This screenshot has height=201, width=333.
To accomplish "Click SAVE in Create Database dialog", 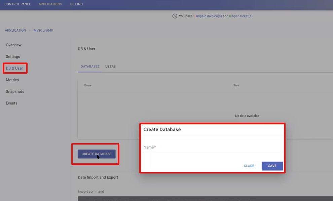I will pyautogui.click(x=272, y=166).
